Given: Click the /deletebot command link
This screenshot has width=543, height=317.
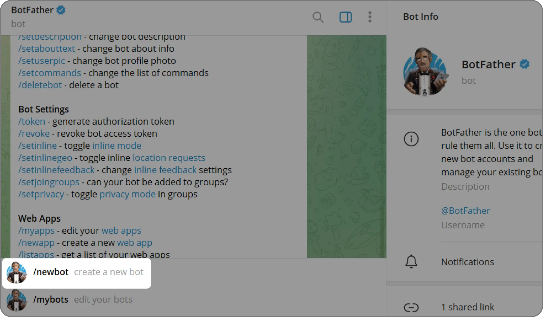Looking at the screenshot, I should 40,85.
